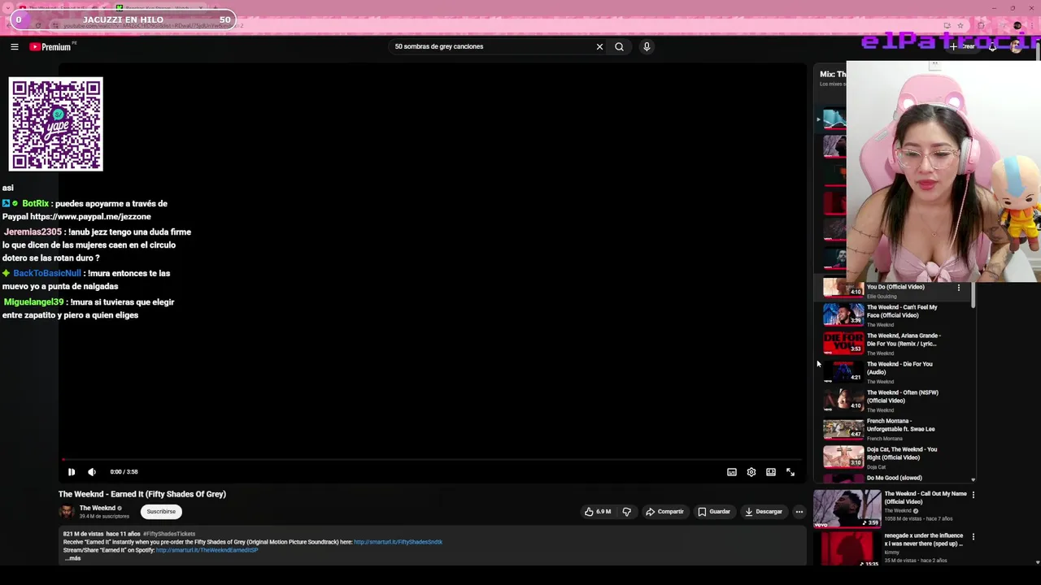Open the paypal.me/jezzone link in chat

[x=90, y=217]
